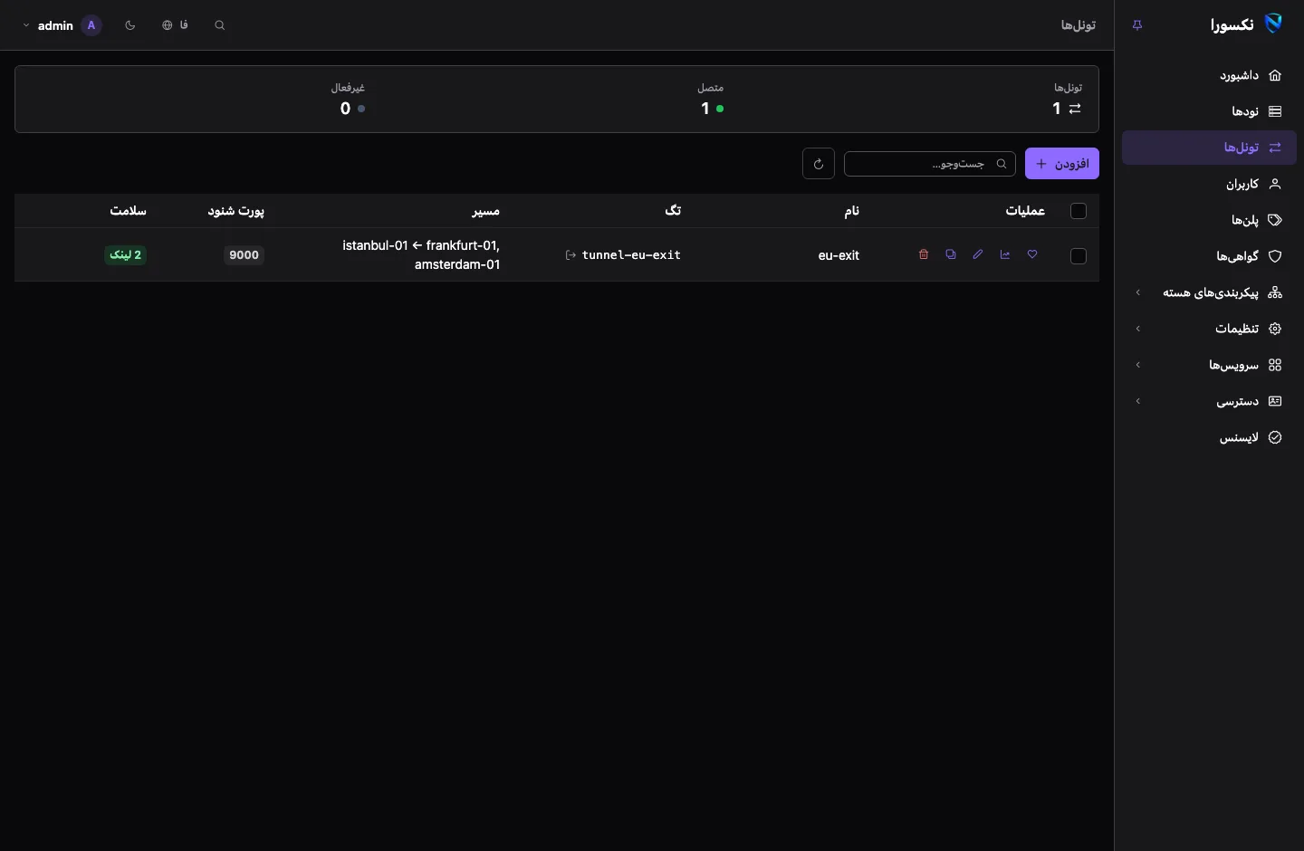Click the متصل connected stat

pyautogui.click(x=711, y=99)
